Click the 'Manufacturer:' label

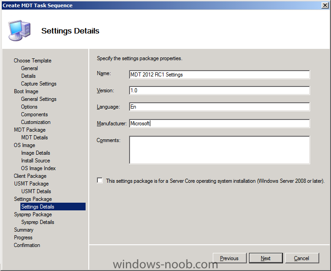click(112, 124)
